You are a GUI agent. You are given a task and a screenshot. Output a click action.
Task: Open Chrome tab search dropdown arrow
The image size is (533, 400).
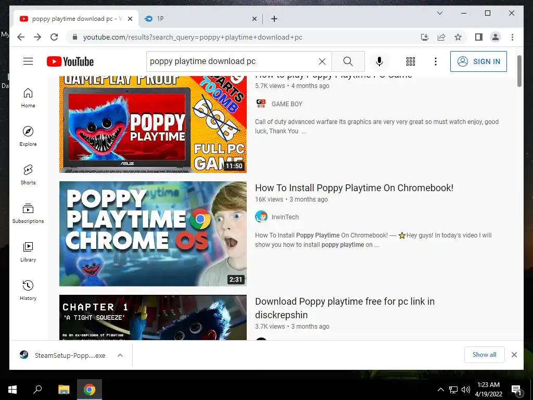point(439,13)
